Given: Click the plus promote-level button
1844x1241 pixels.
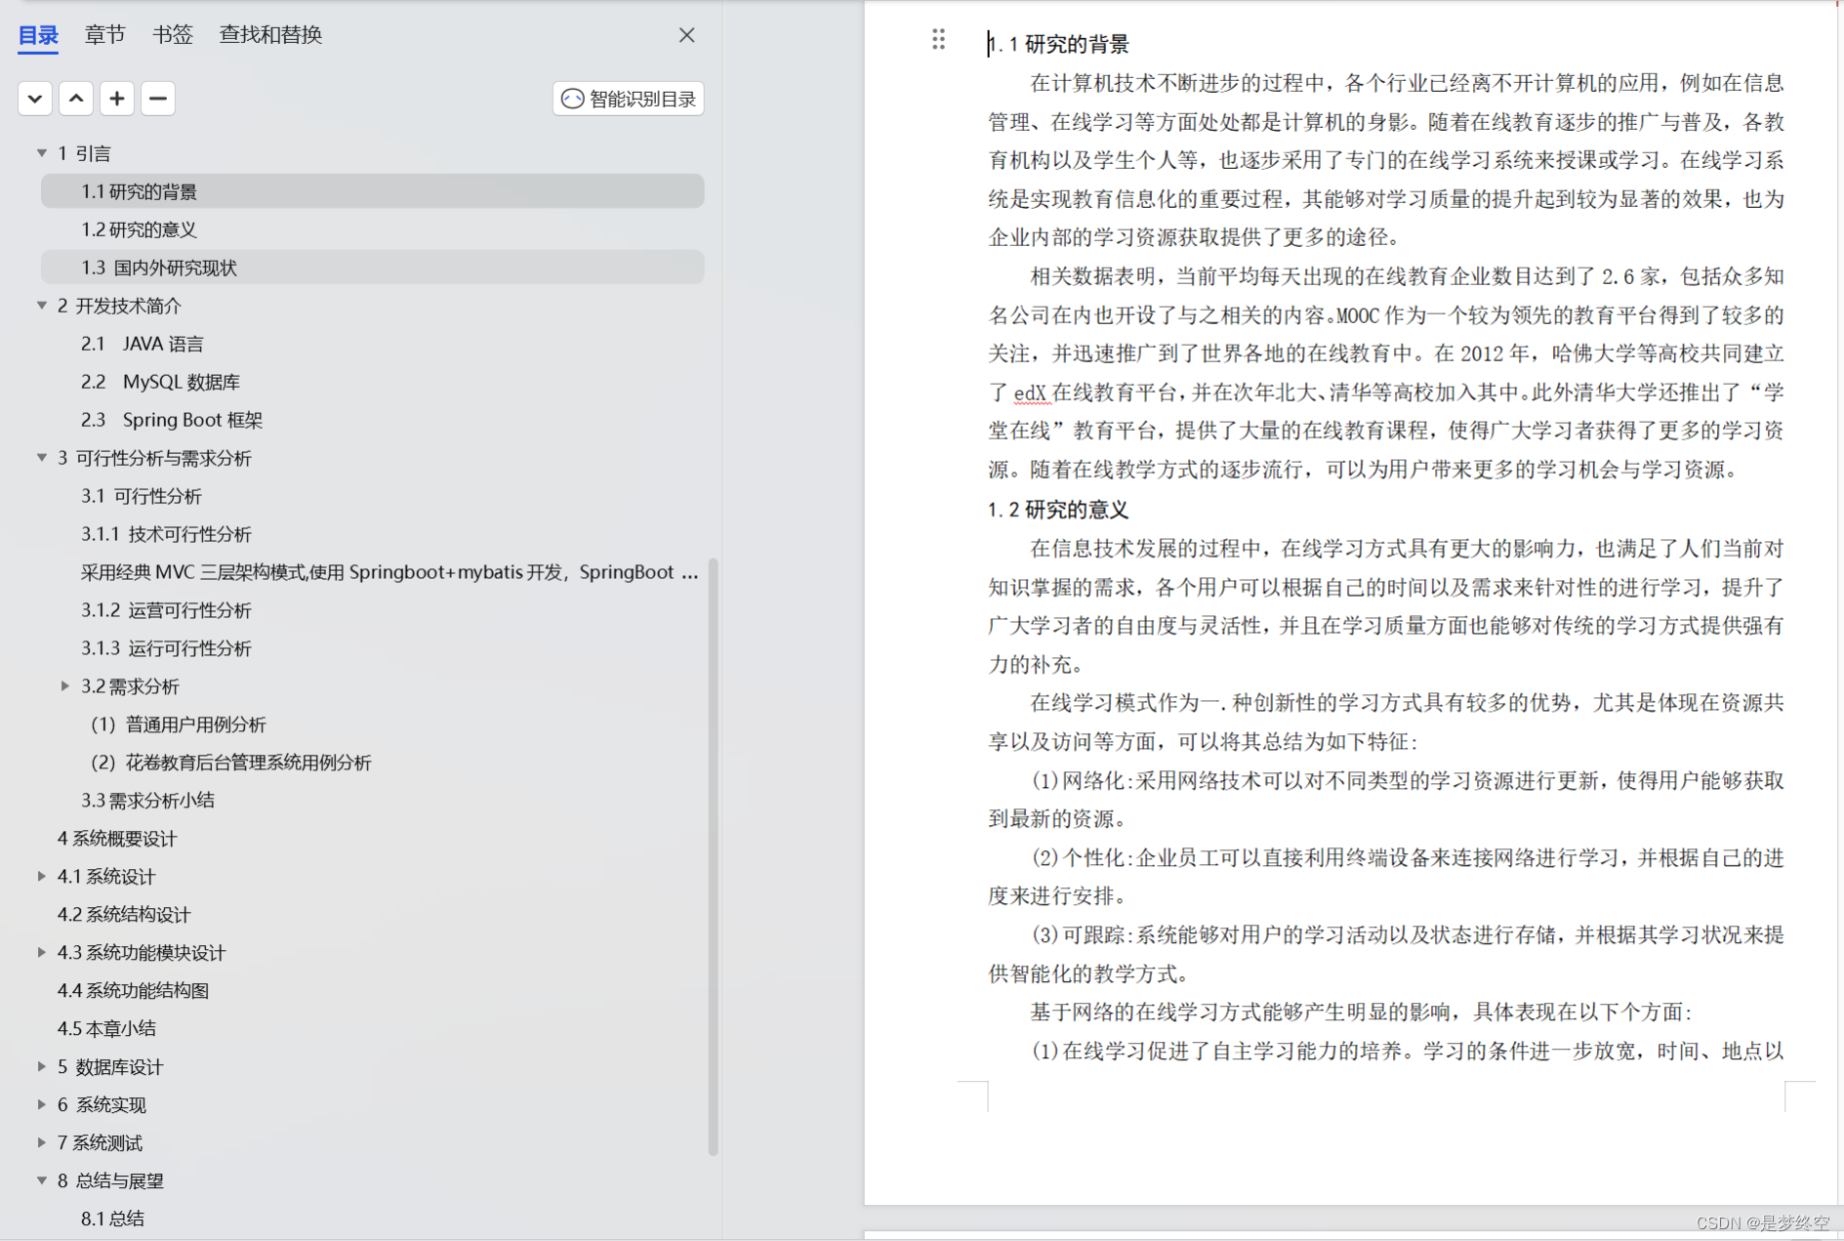Looking at the screenshot, I should tap(117, 99).
